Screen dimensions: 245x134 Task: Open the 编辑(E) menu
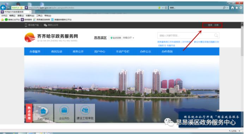coord(12,15)
